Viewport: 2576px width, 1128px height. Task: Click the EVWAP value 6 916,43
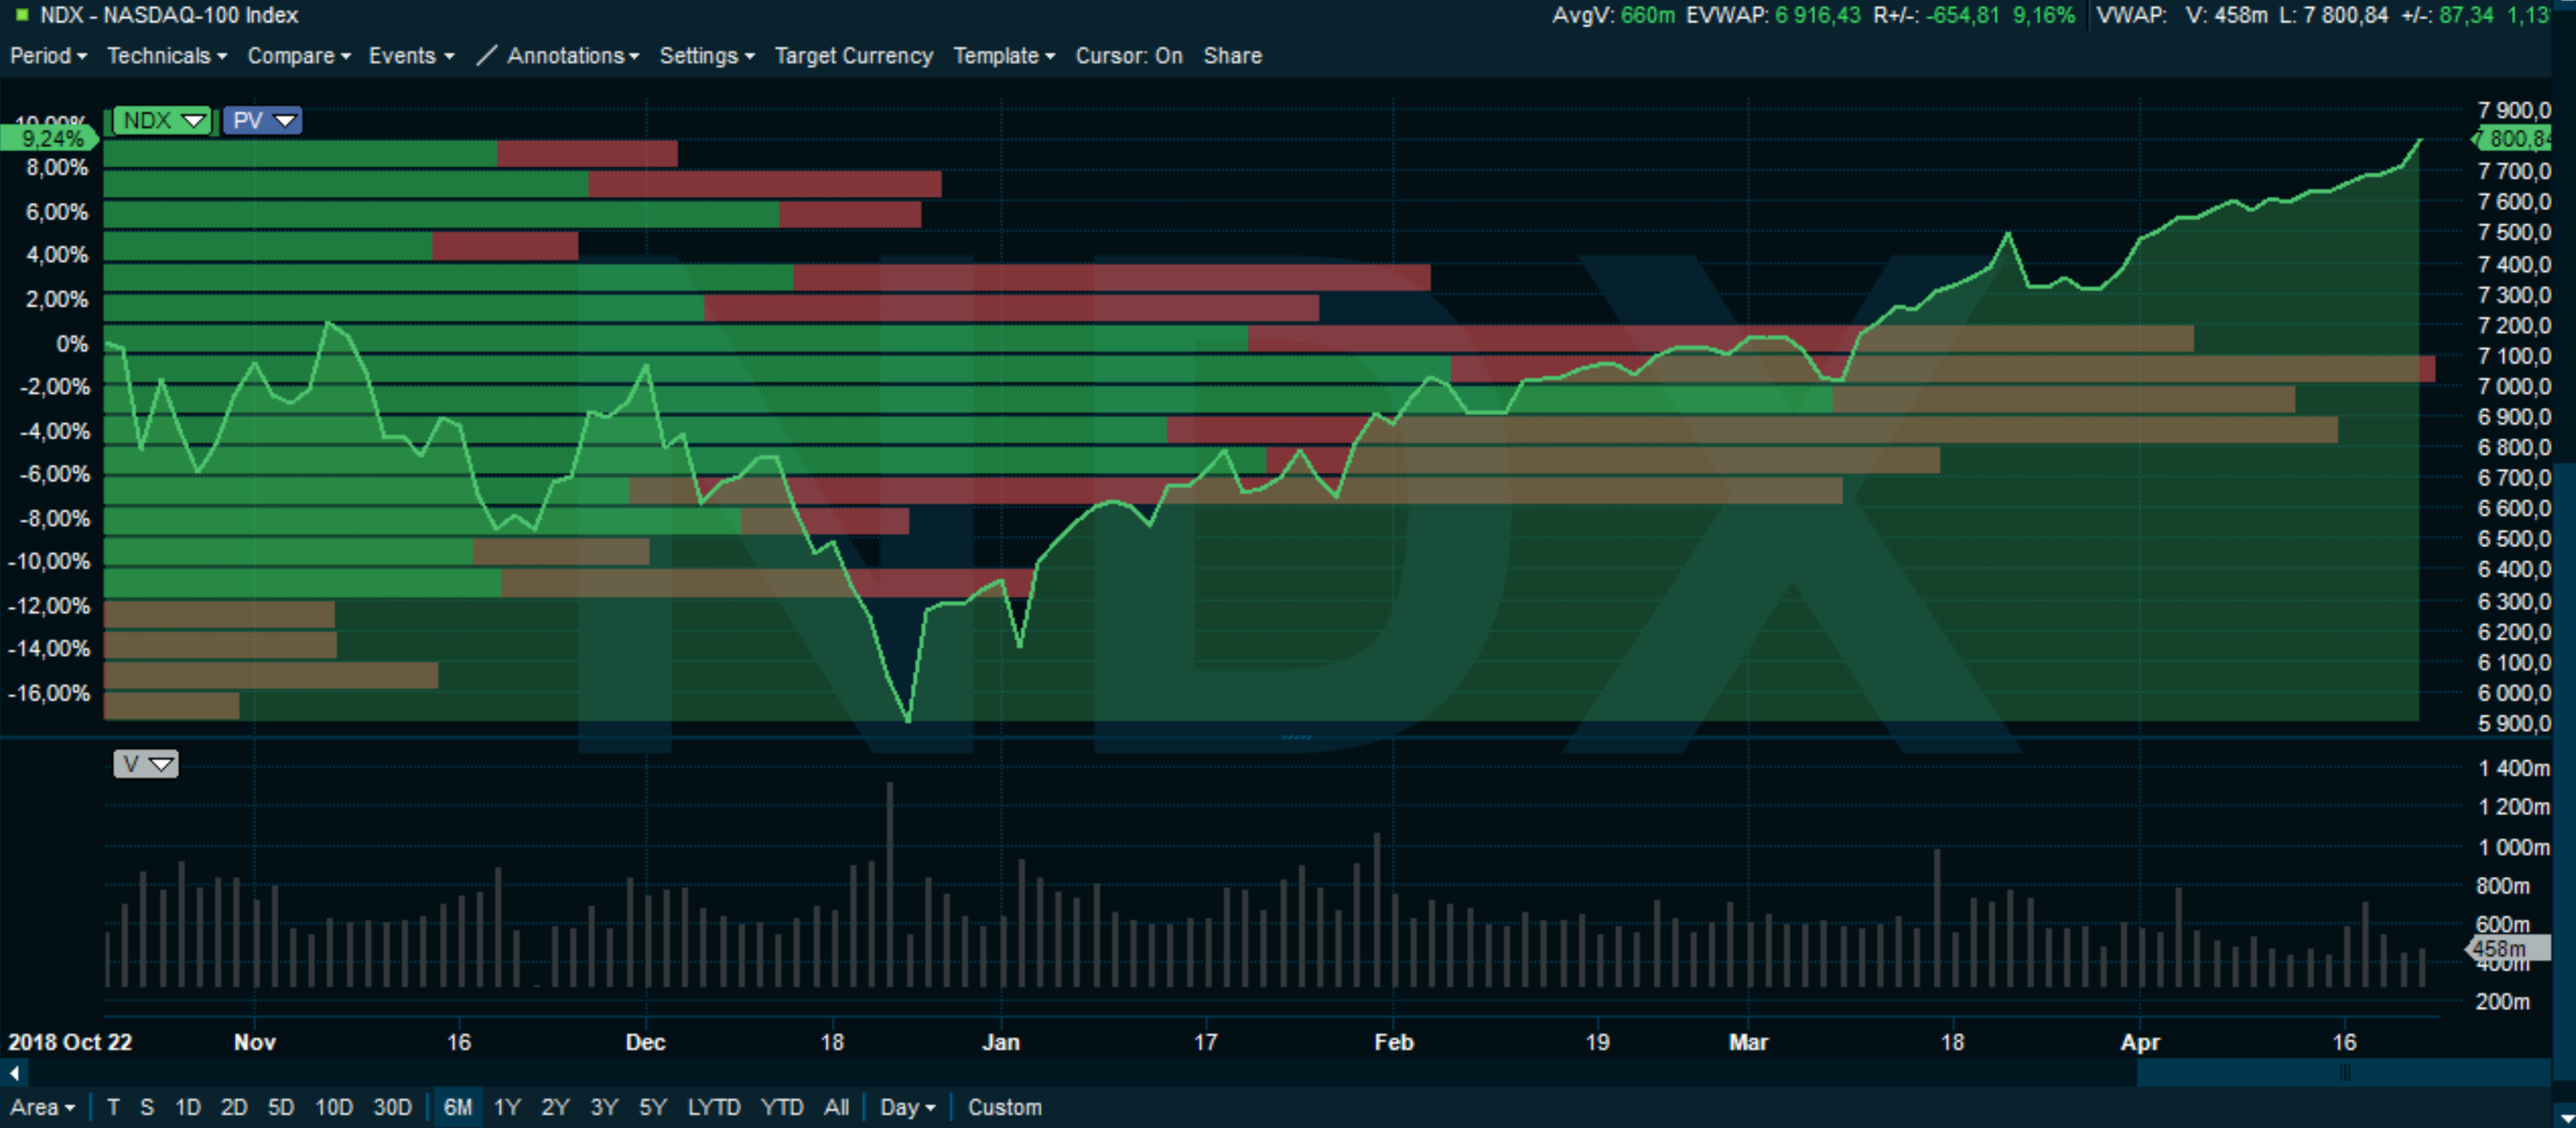tap(1818, 15)
